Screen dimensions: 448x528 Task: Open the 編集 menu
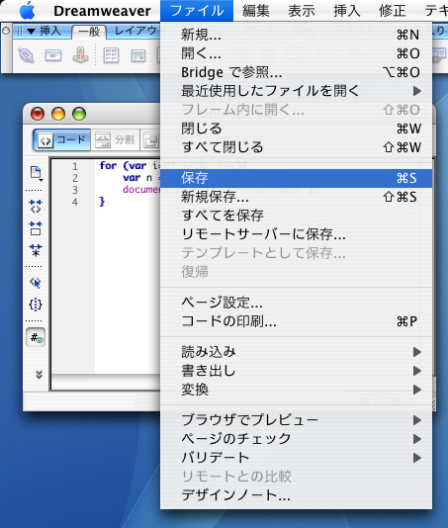click(x=256, y=11)
